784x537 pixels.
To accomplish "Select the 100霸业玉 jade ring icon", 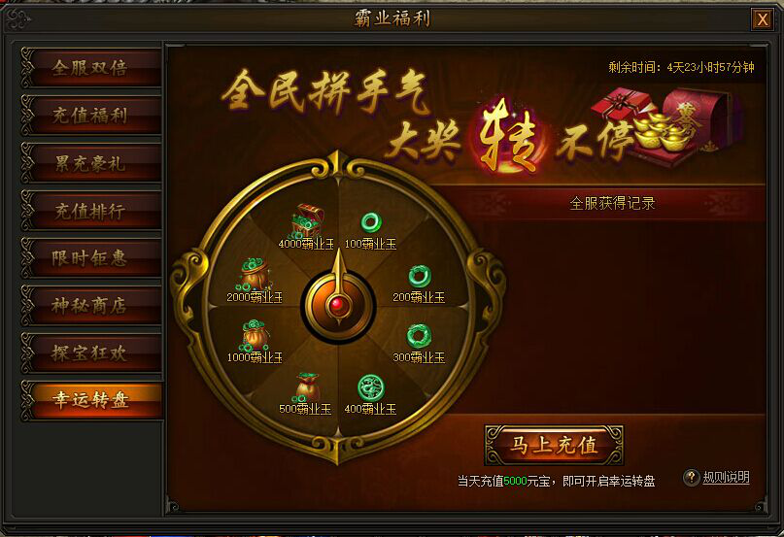I will click(371, 222).
